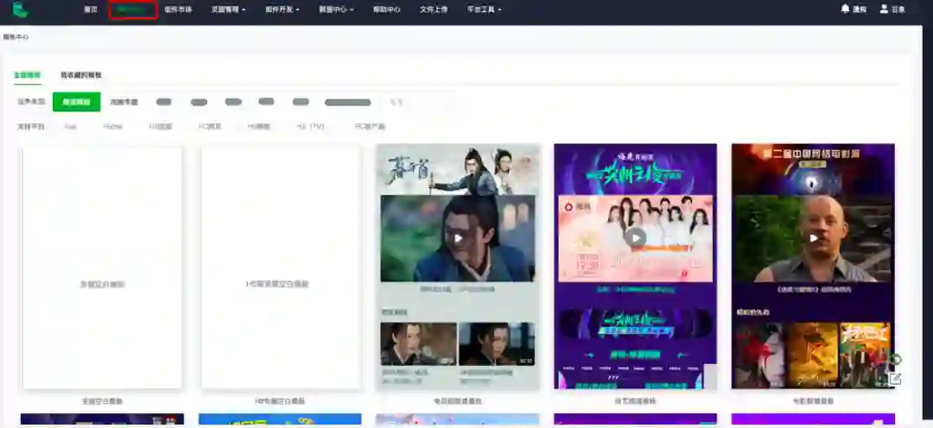Click the login text beside the user icon
Screen dimensions: 933x428
(x=898, y=9)
